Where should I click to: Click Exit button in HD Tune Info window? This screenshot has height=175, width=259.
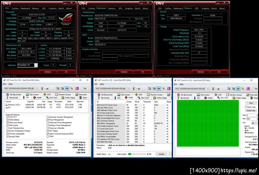[85, 89]
